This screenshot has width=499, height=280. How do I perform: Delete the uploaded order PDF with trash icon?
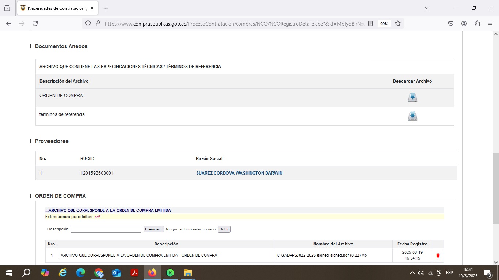point(438,256)
